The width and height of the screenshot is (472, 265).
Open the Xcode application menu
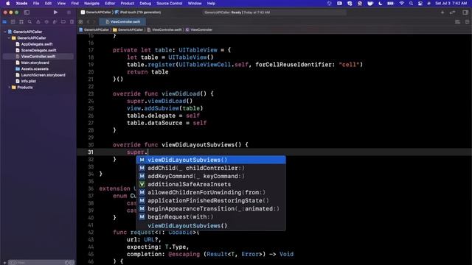(21, 3)
